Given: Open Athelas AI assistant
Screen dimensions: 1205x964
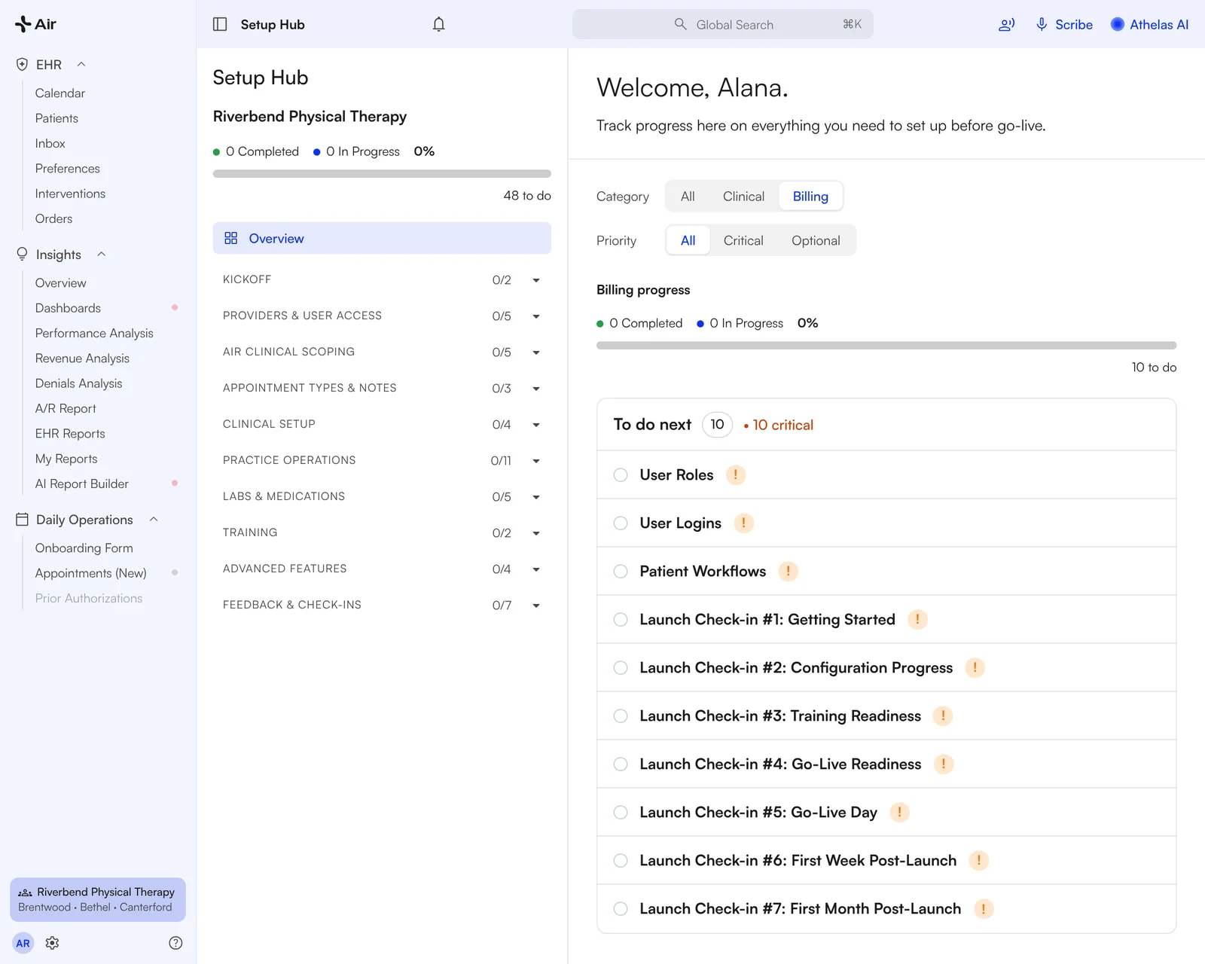Looking at the screenshot, I should coord(1149,24).
